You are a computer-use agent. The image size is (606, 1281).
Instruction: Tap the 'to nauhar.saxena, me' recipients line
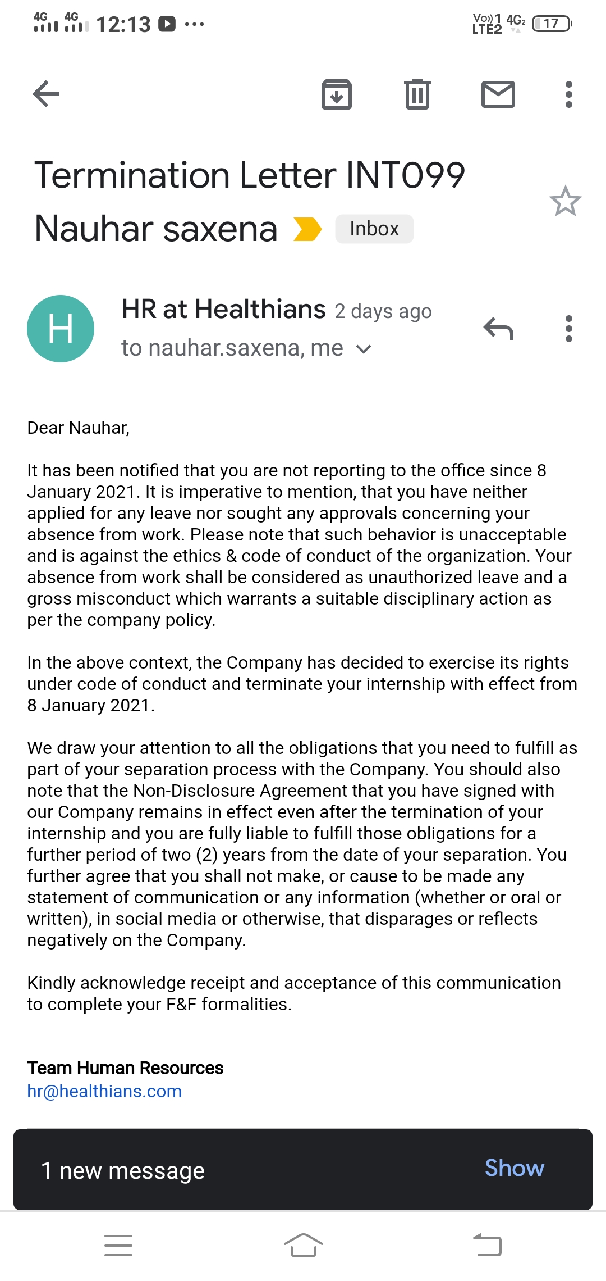(x=232, y=348)
